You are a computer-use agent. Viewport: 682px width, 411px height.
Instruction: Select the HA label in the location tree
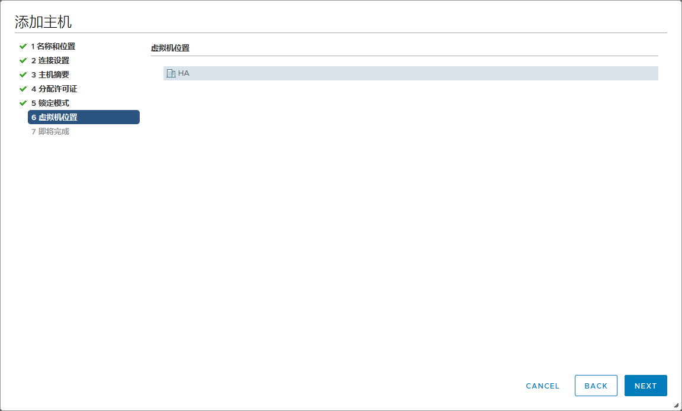(184, 73)
